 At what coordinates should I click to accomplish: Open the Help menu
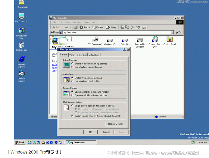tap(94, 22)
